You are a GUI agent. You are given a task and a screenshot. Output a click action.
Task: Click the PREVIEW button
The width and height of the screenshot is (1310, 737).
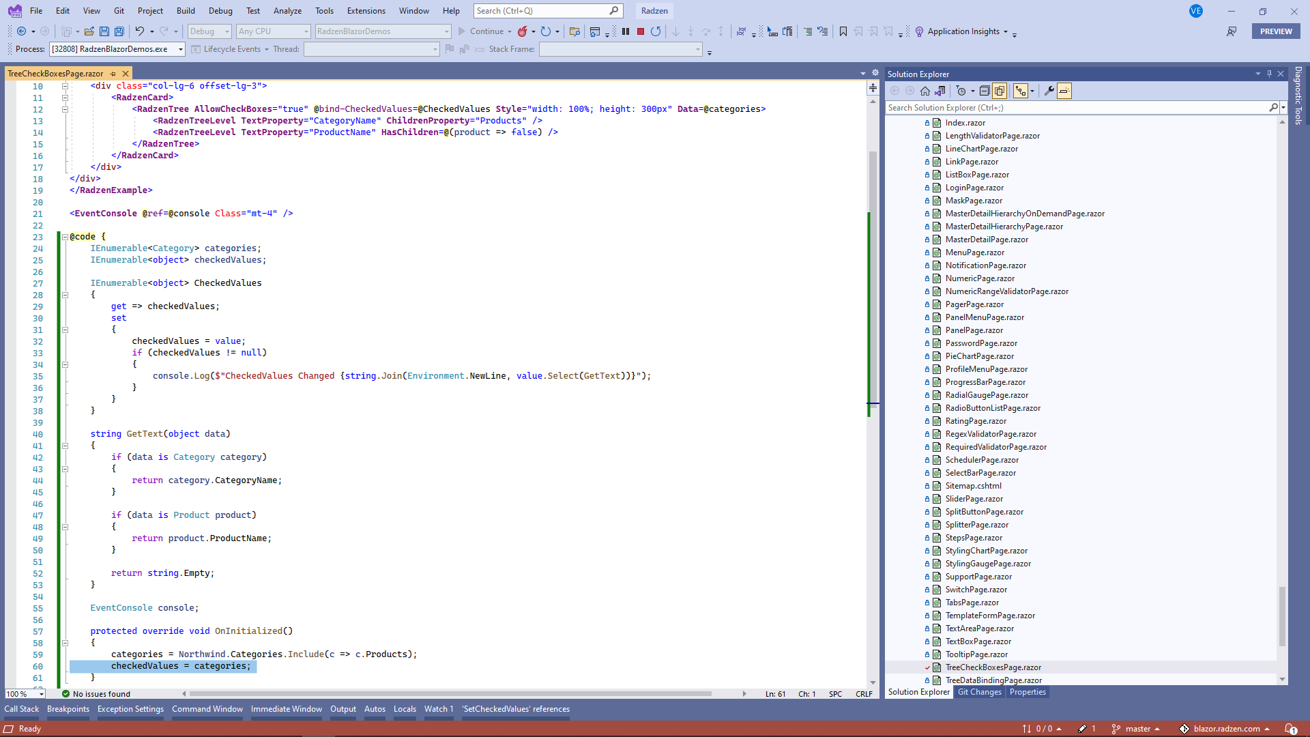point(1275,31)
